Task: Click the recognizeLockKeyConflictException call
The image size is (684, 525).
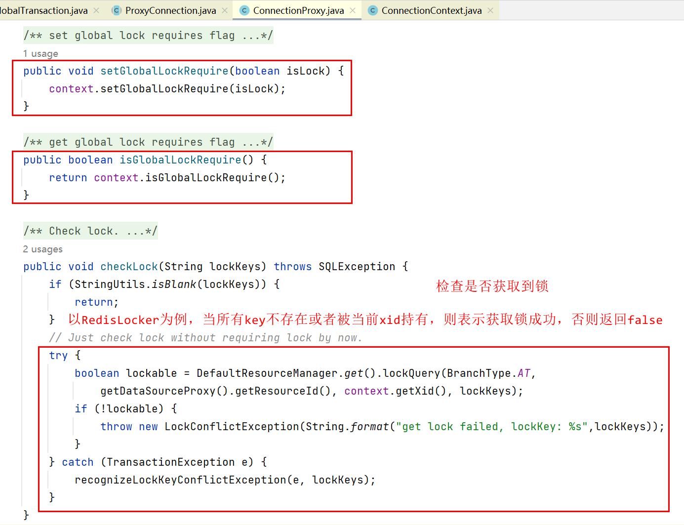Action: 180,480
